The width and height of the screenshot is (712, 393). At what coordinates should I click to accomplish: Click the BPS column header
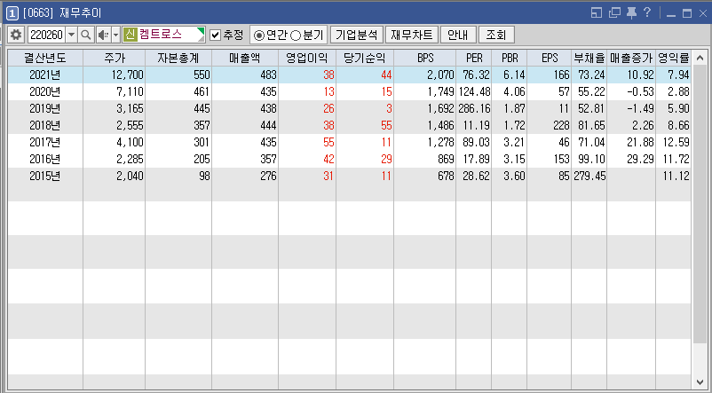tap(425, 58)
